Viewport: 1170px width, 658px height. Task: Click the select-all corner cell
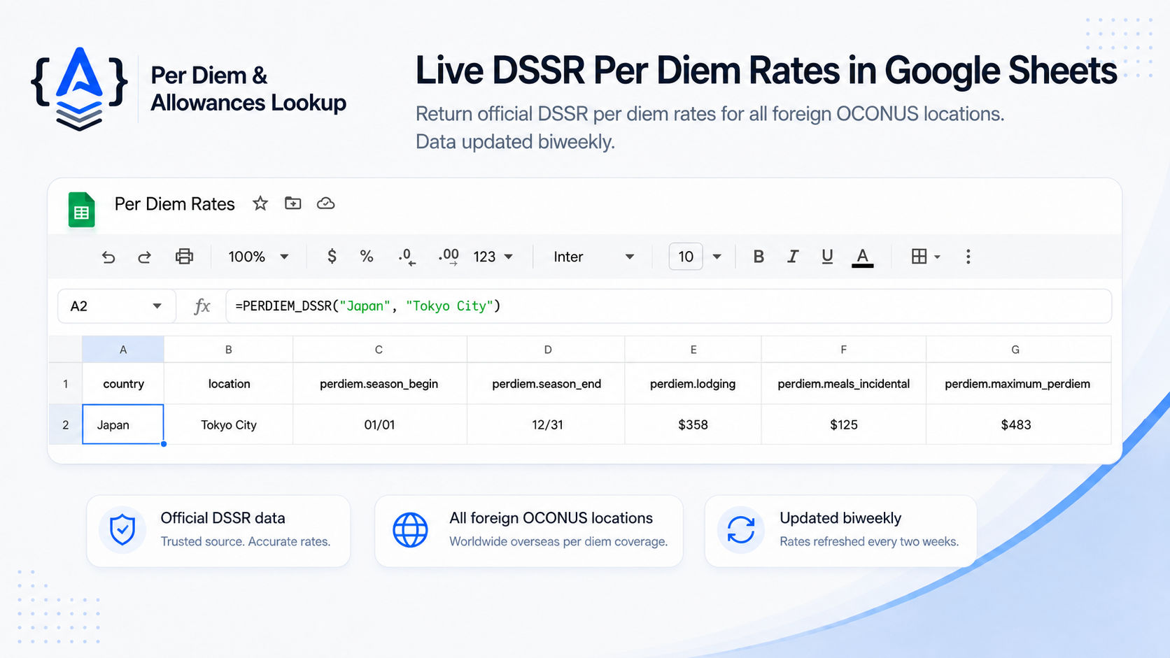pyautogui.click(x=65, y=350)
